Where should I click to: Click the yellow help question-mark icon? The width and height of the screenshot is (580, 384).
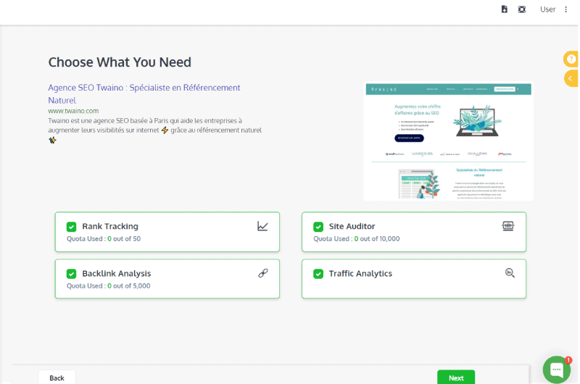pos(571,59)
